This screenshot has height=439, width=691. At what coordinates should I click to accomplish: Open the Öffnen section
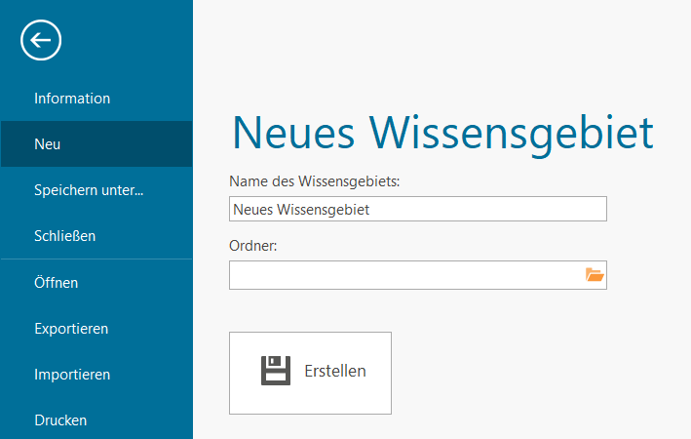(x=56, y=283)
